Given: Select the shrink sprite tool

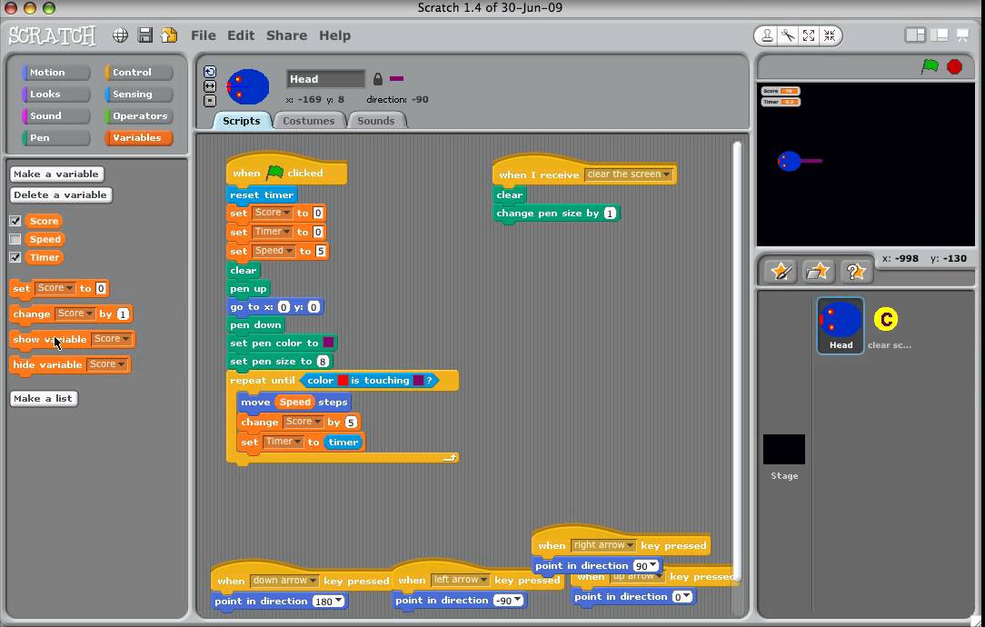Looking at the screenshot, I should [830, 35].
